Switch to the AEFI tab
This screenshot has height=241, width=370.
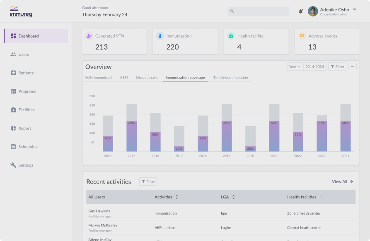(x=124, y=77)
